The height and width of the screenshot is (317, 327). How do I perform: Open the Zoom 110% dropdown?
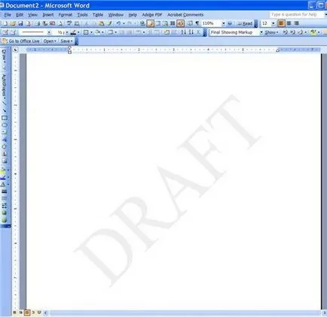point(223,23)
